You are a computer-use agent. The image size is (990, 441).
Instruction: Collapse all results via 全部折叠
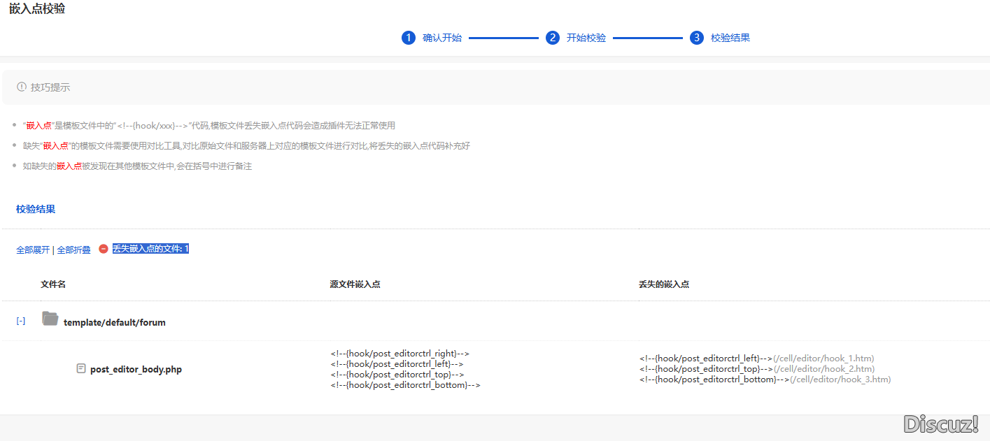[74, 250]
